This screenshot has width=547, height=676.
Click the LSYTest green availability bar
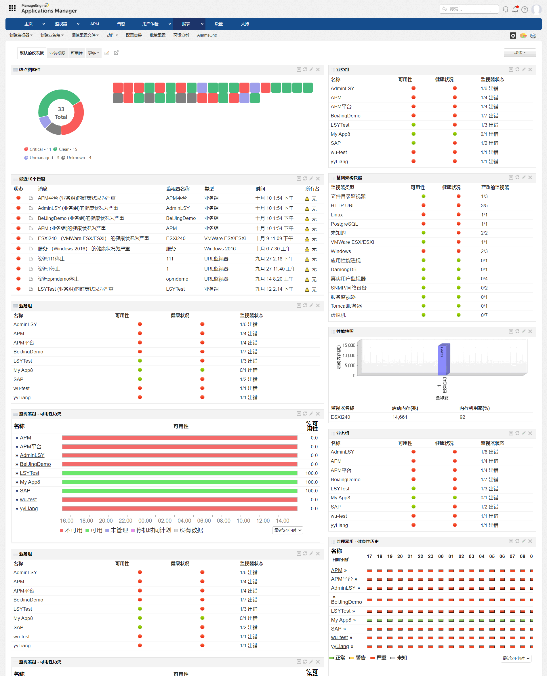click(x=180, y=473)
